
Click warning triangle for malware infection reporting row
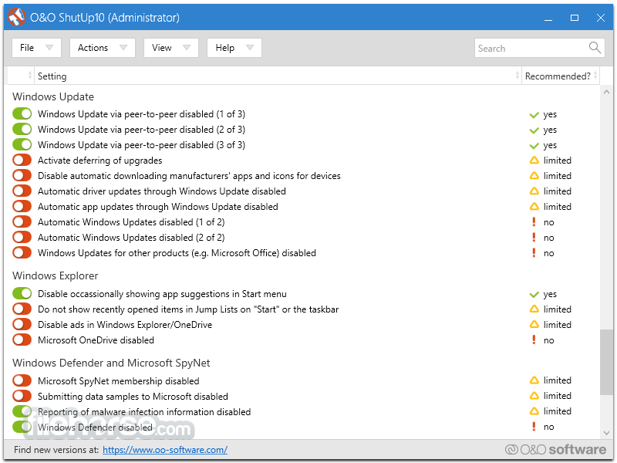(x=534, y=411)
